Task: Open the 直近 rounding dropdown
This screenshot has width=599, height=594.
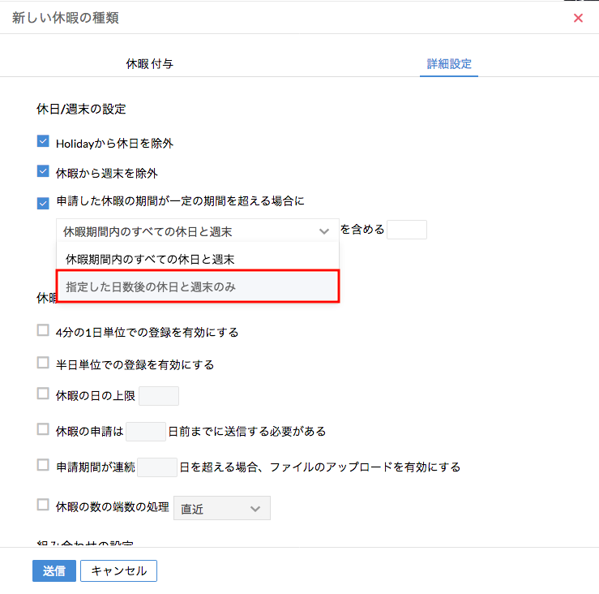Action: 221,509
